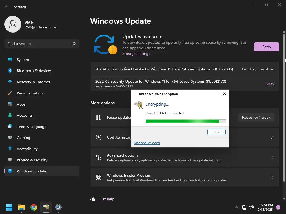Open the Get help link
The height and width of the screenshot is (214, 286).
click(x=107, y=199)
